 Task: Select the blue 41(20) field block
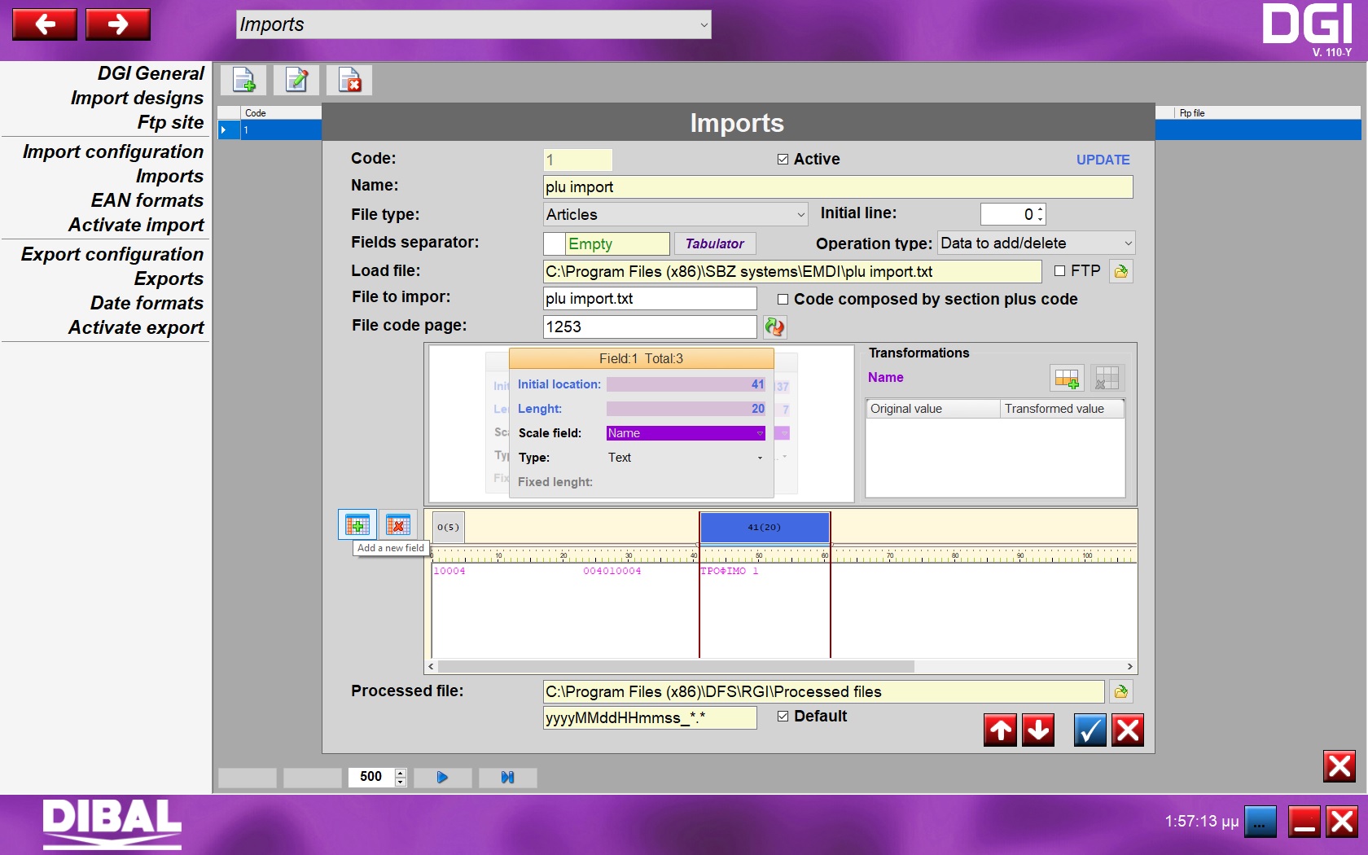(x=765, y=527)
